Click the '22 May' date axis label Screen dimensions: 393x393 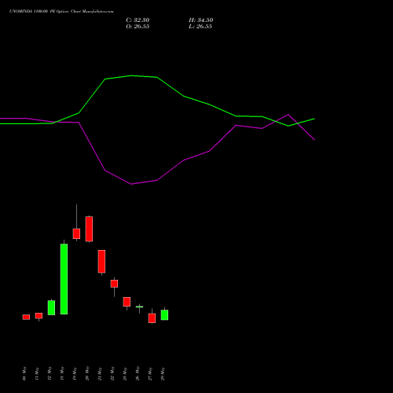click(112, 373)
